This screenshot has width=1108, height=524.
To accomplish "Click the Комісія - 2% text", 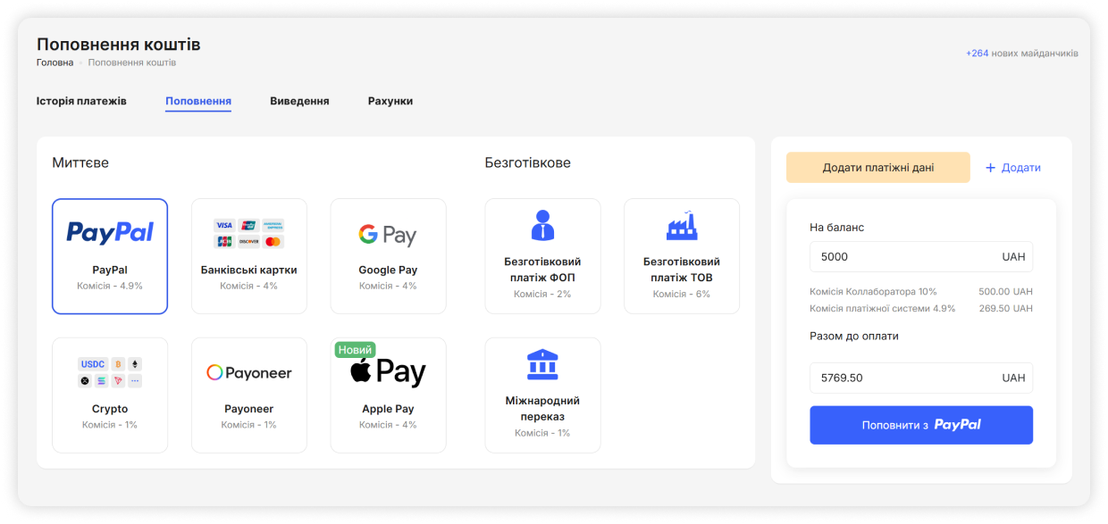I will 542,294.
